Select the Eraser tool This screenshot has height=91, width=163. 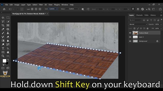[8, 37]
